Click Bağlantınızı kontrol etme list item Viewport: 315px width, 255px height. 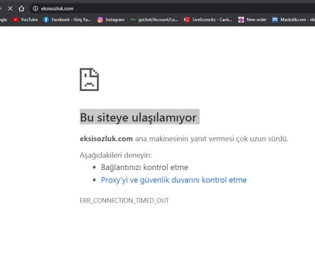[x=144, y=167]
